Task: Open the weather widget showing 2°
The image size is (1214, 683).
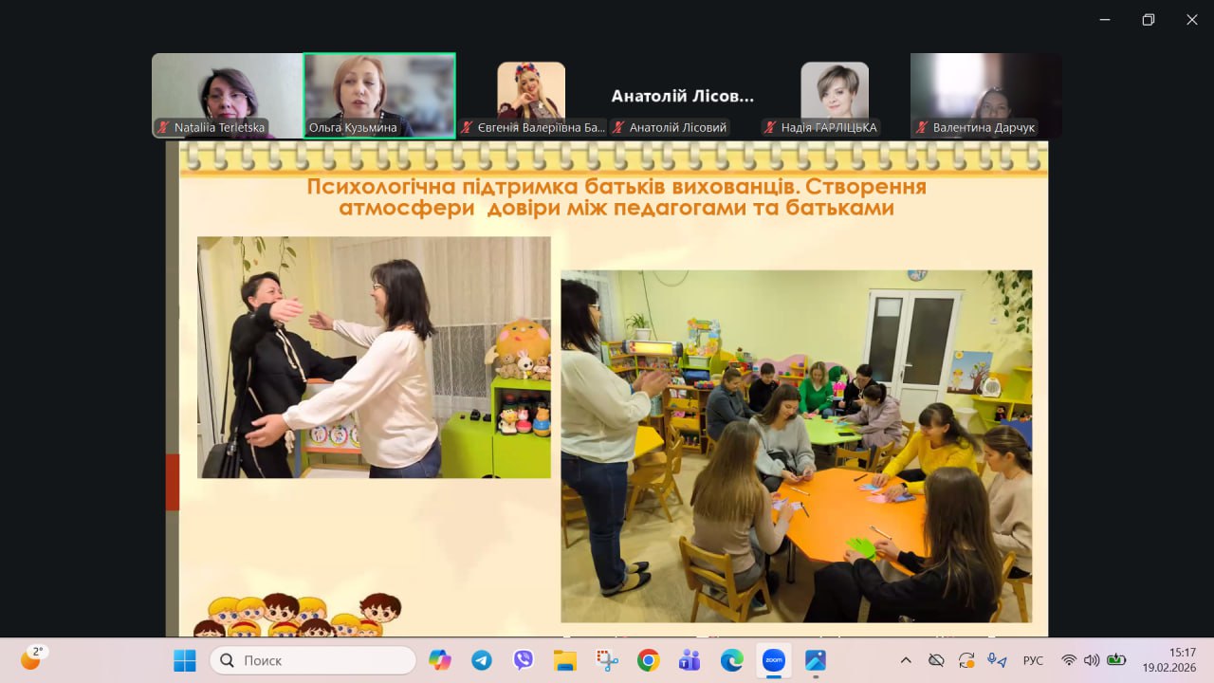Action: point(33,658)
